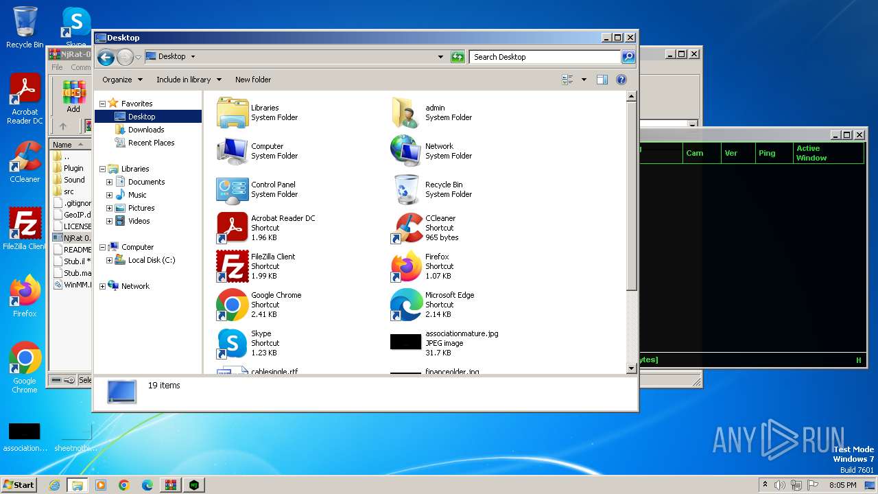The image size is (878, 494).
Task: Click the taskbar clock showing 8:05 PM
Action: (842, 485)
